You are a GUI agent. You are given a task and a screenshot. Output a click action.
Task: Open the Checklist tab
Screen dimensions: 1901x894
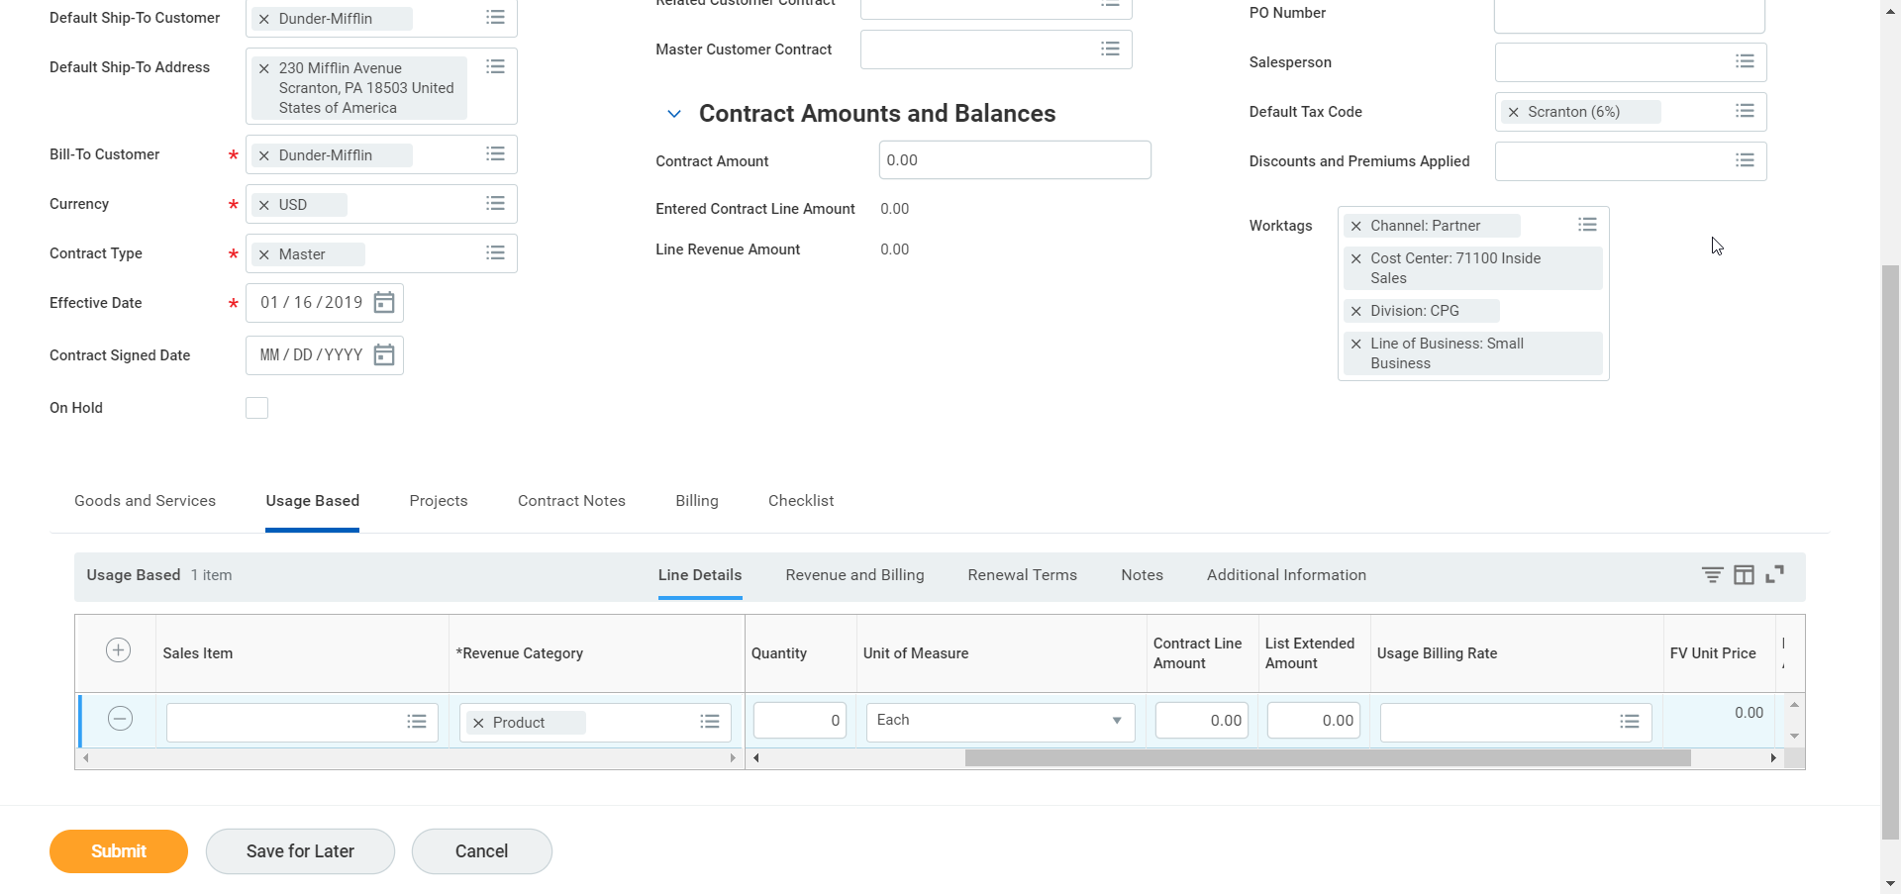801,501
